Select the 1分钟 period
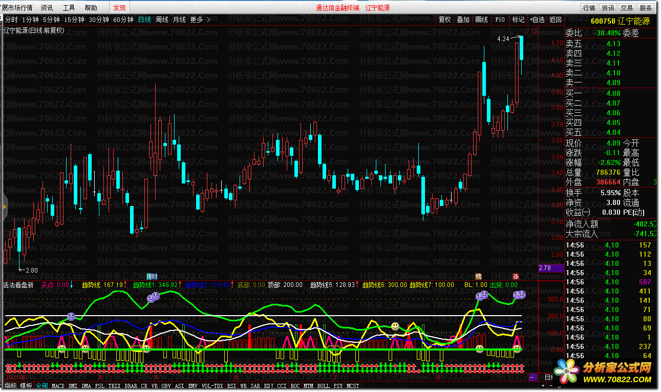Screen dimensions: 661x392 tap(31, 20)
